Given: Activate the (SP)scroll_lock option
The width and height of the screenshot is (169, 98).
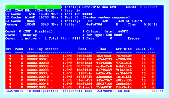Looking at the screenshot, I should [77, 91].
